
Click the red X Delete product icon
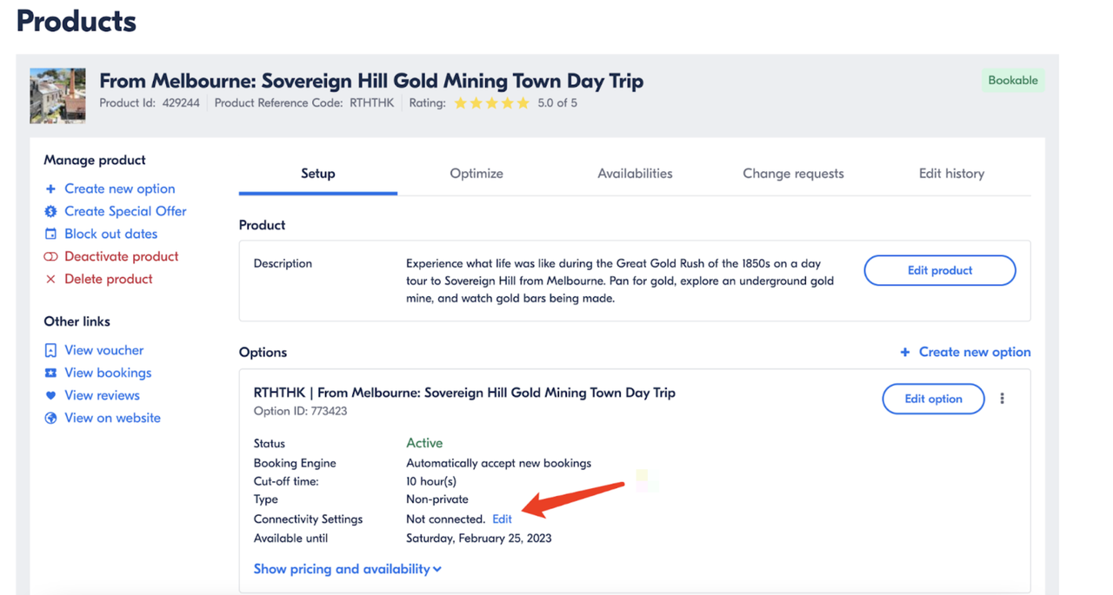click(x=50, y=279)
